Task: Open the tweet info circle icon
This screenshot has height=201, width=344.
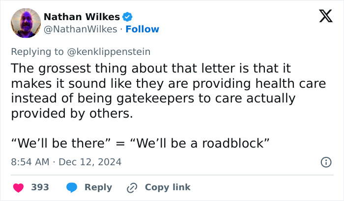Action: [x=325, y=162]
